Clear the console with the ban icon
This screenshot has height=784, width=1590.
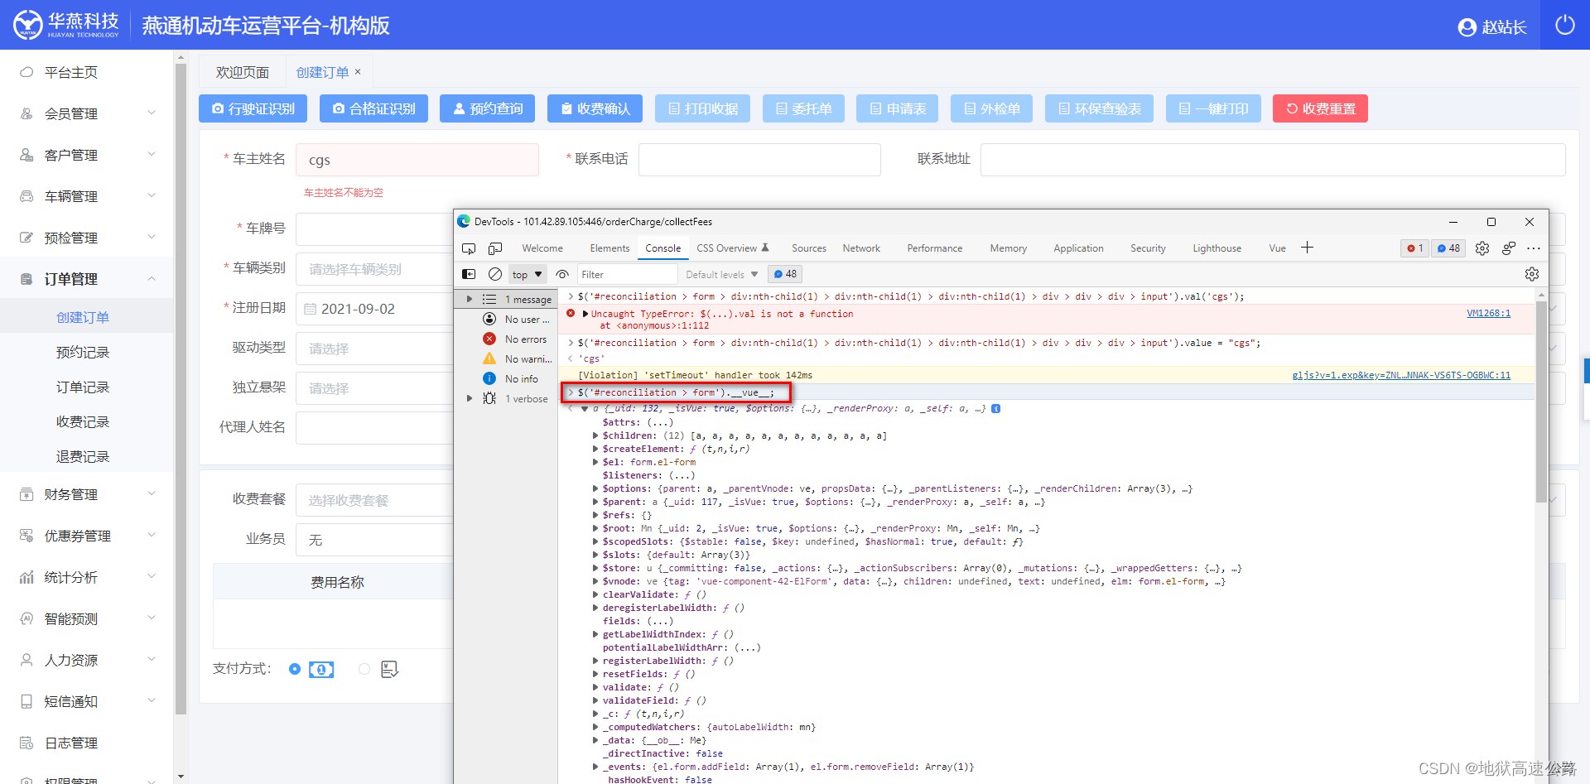tap(495, 274)
